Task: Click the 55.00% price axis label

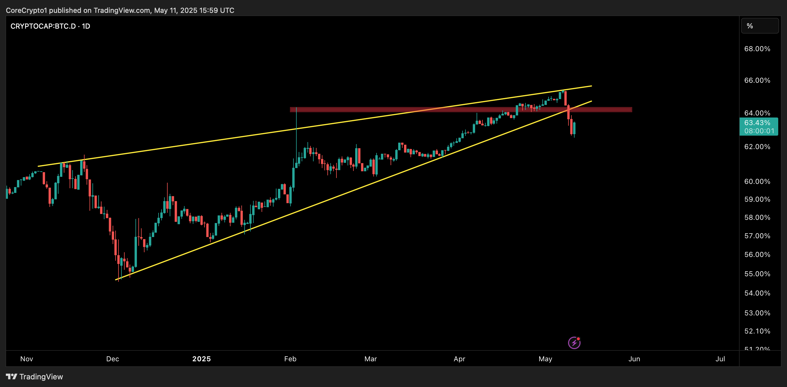Action: pyautogui.click(x=757, y=274)
